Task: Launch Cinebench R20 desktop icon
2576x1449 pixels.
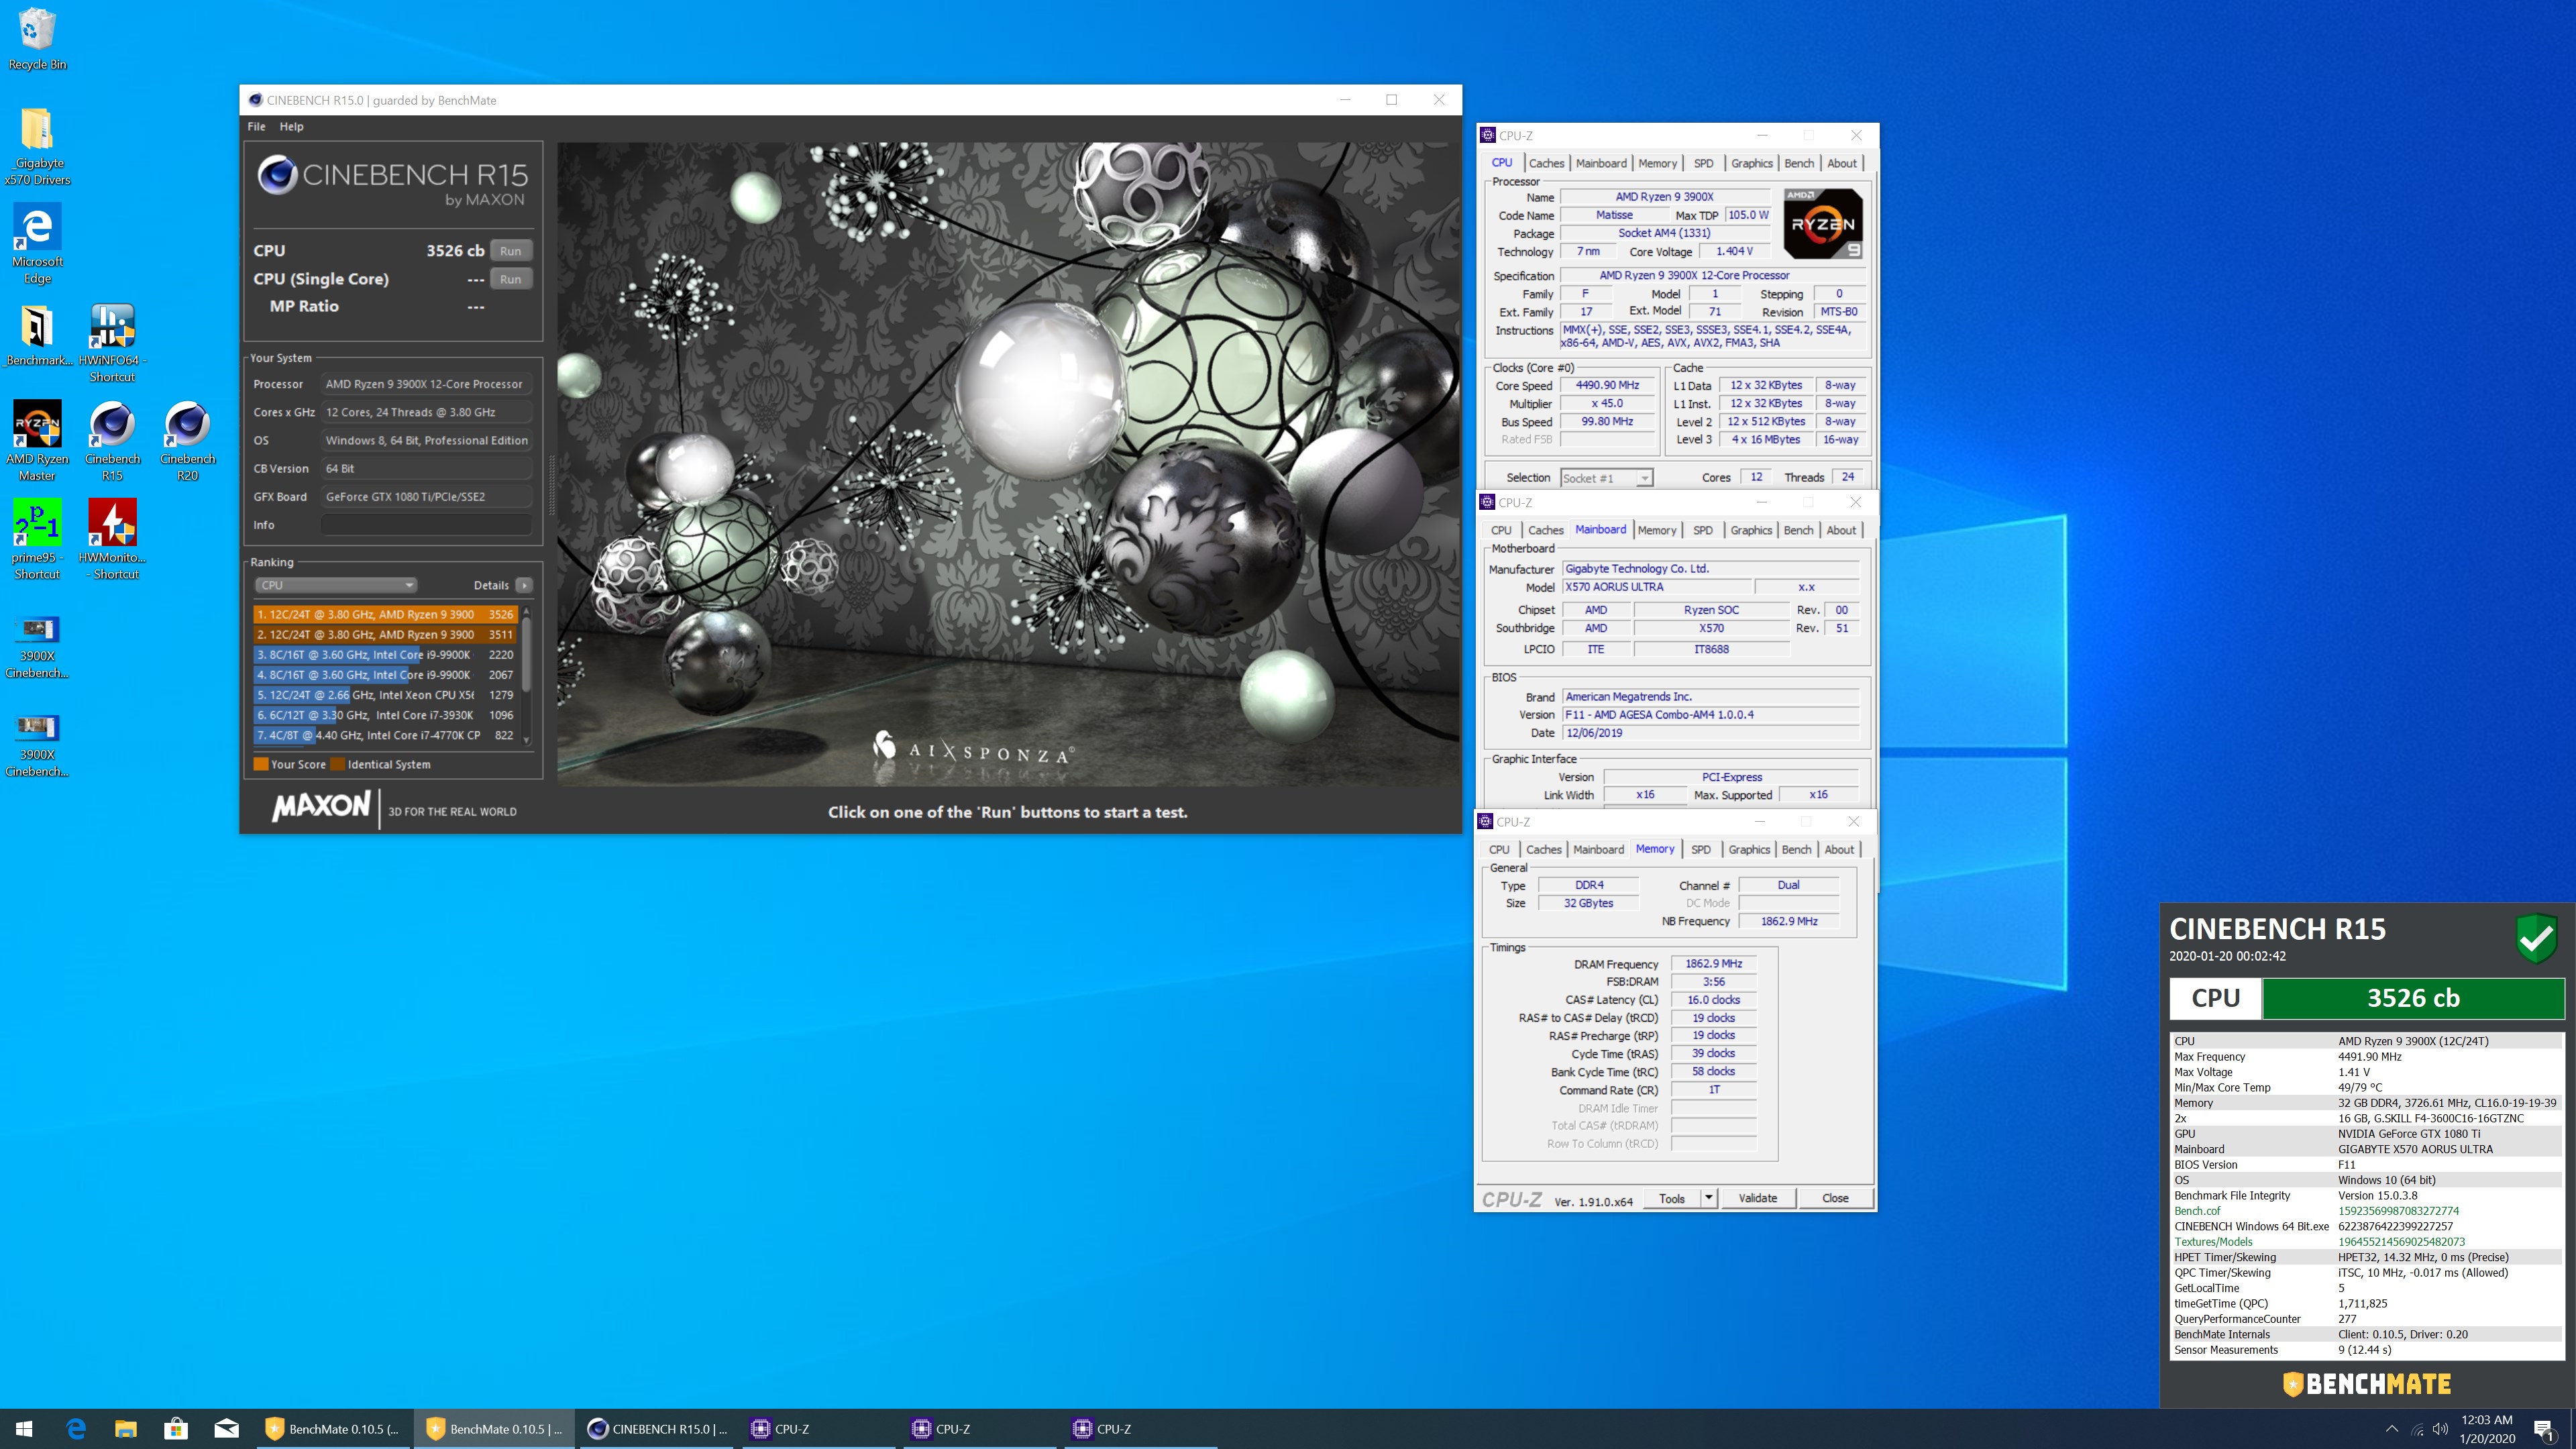Action: pos(187,441)
